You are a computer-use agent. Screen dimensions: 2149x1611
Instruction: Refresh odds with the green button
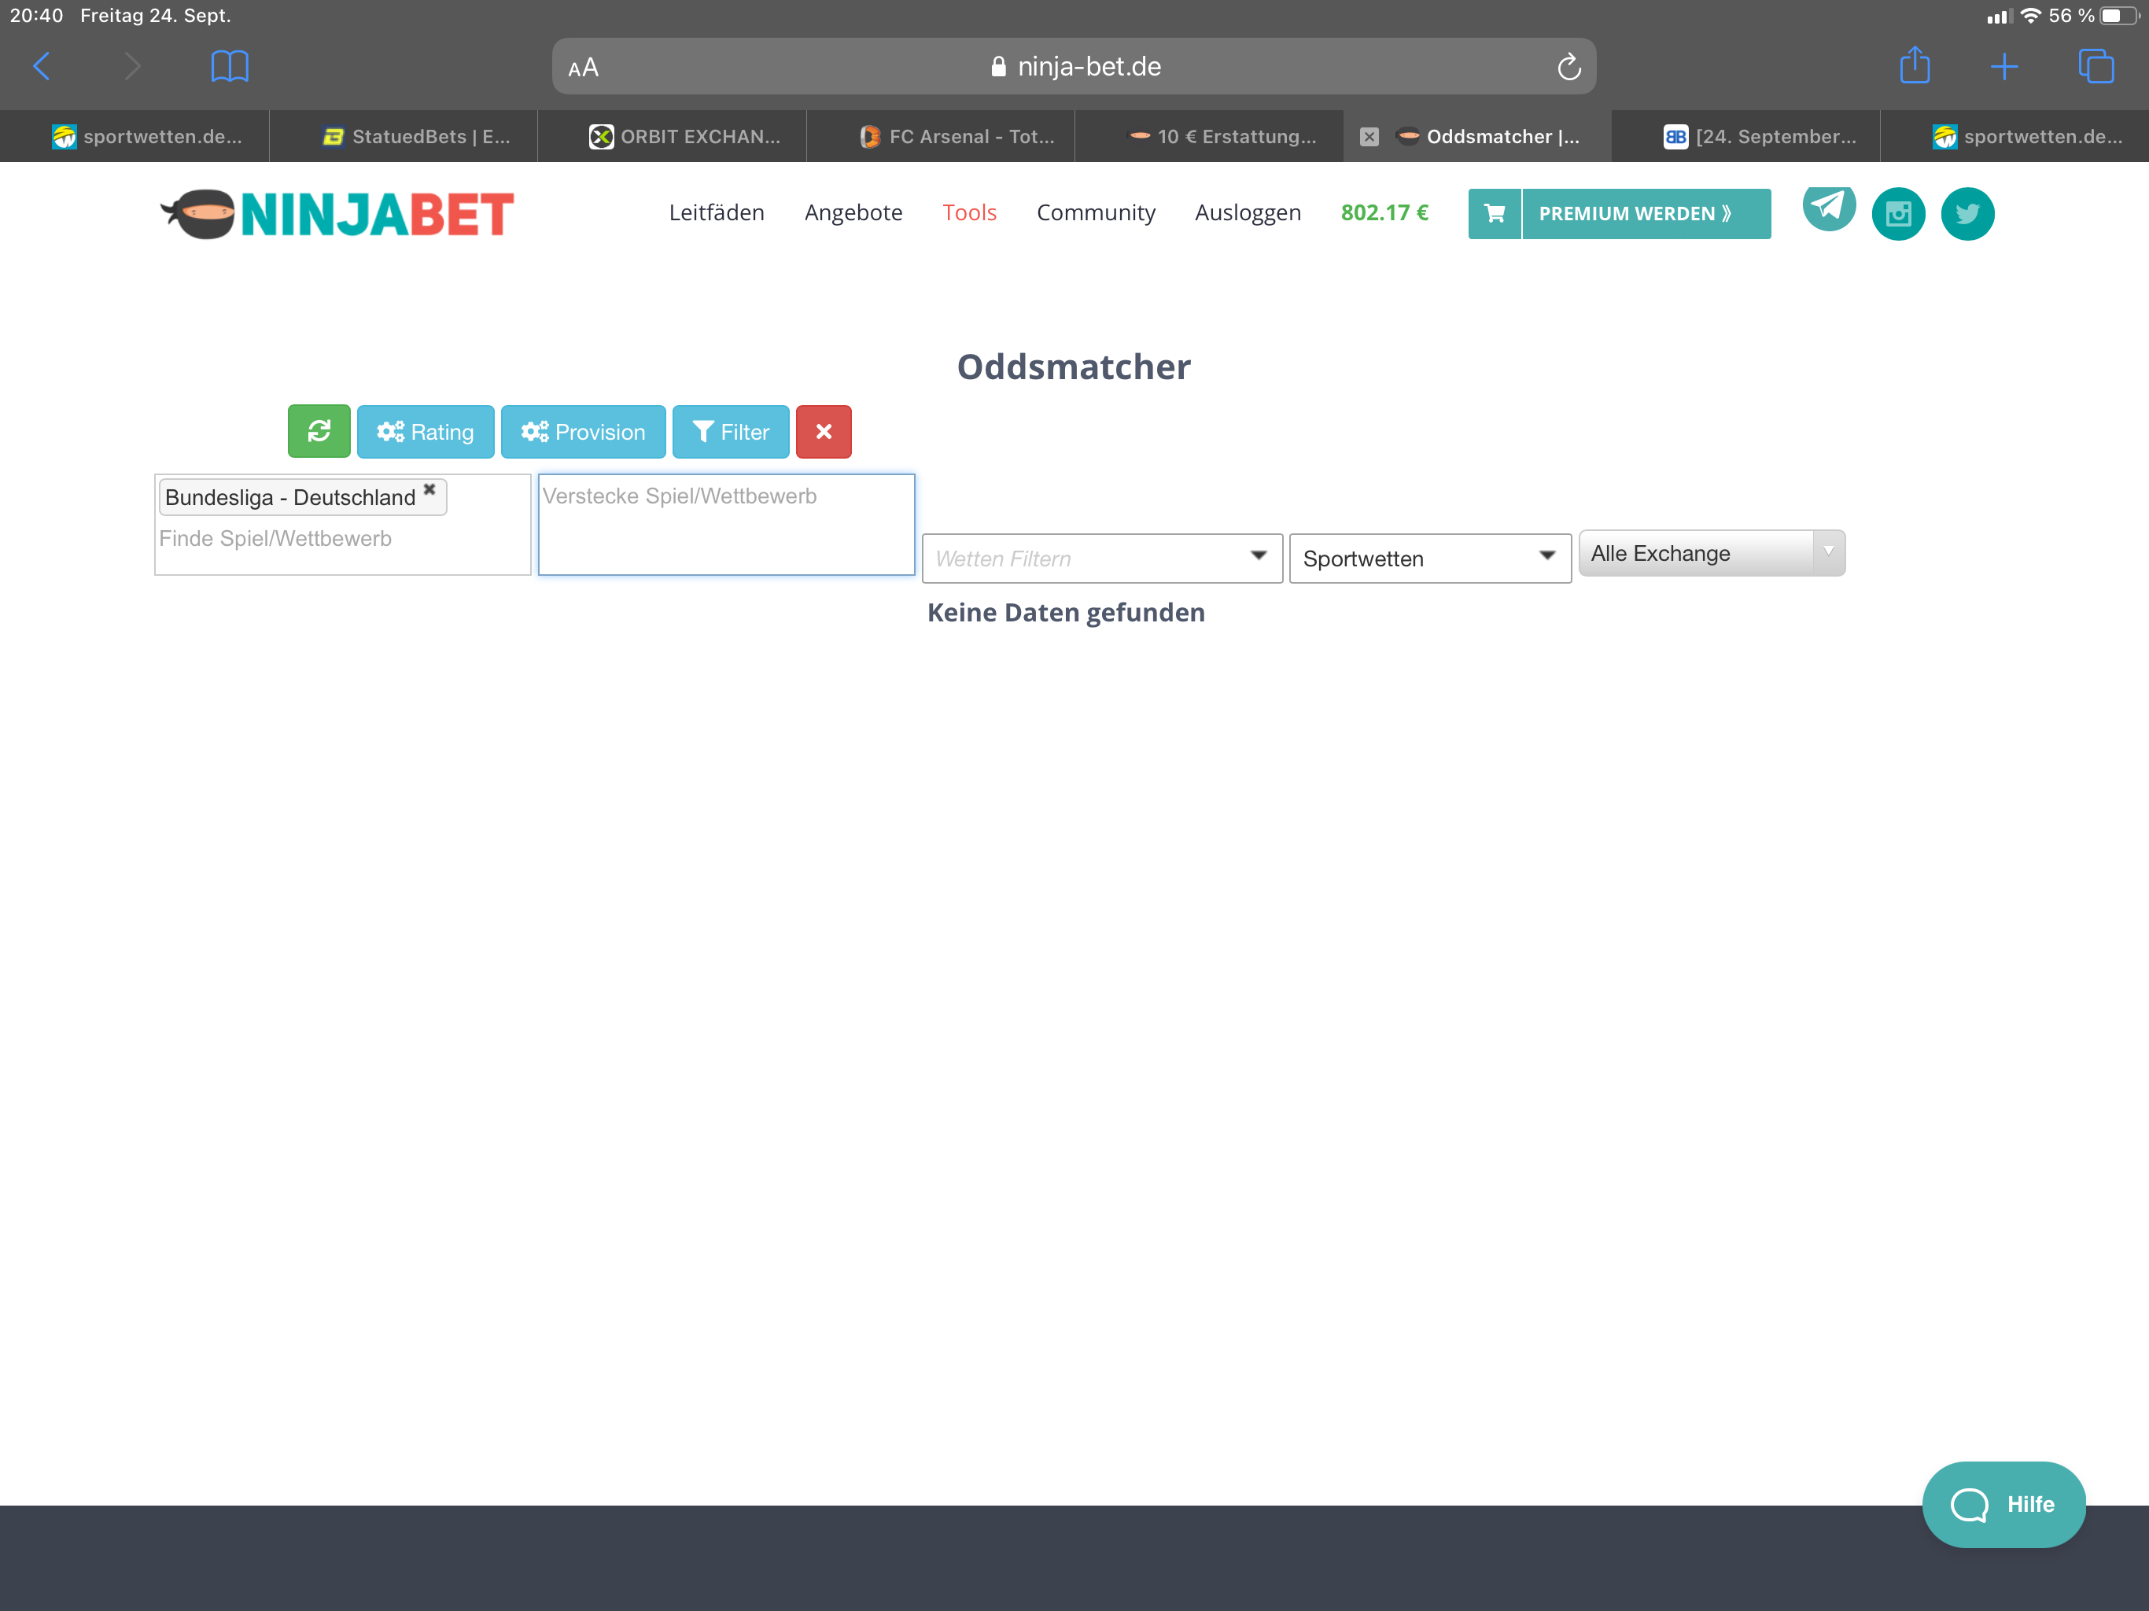point(319,431)
